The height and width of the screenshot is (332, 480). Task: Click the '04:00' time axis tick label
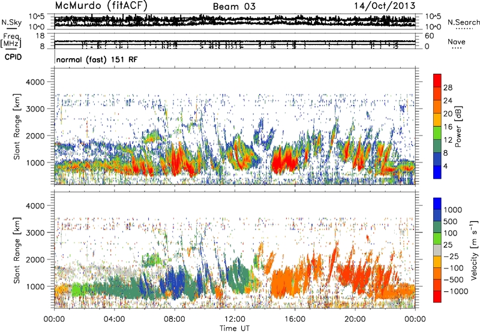(x=114, y=319)
